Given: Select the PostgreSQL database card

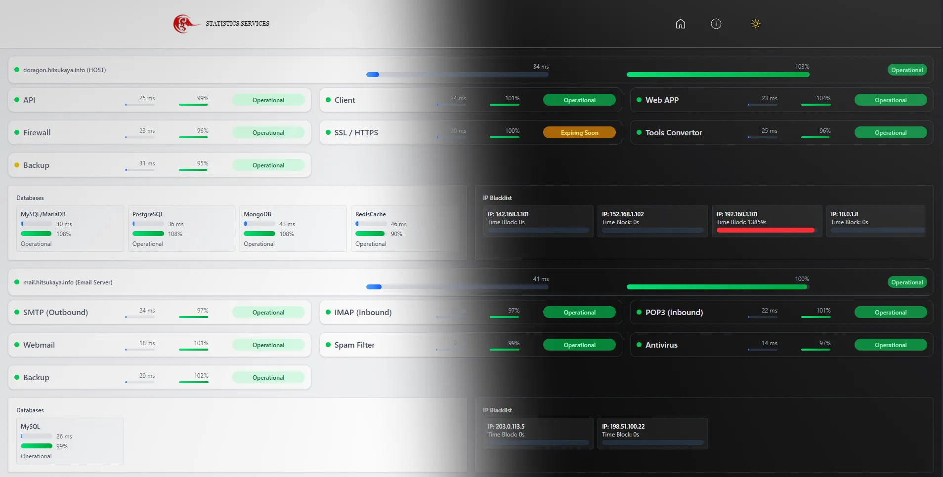Looking at the screenshot, I should pos(181,228).
